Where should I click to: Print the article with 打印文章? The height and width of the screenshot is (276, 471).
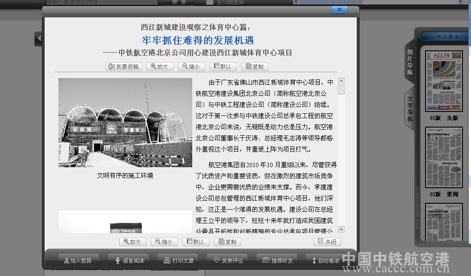[x=179, y=261]
